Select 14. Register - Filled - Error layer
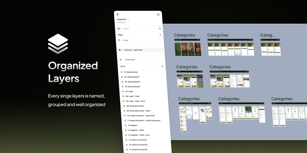Viewport: 307px width, 153px height. click(139, 135)
